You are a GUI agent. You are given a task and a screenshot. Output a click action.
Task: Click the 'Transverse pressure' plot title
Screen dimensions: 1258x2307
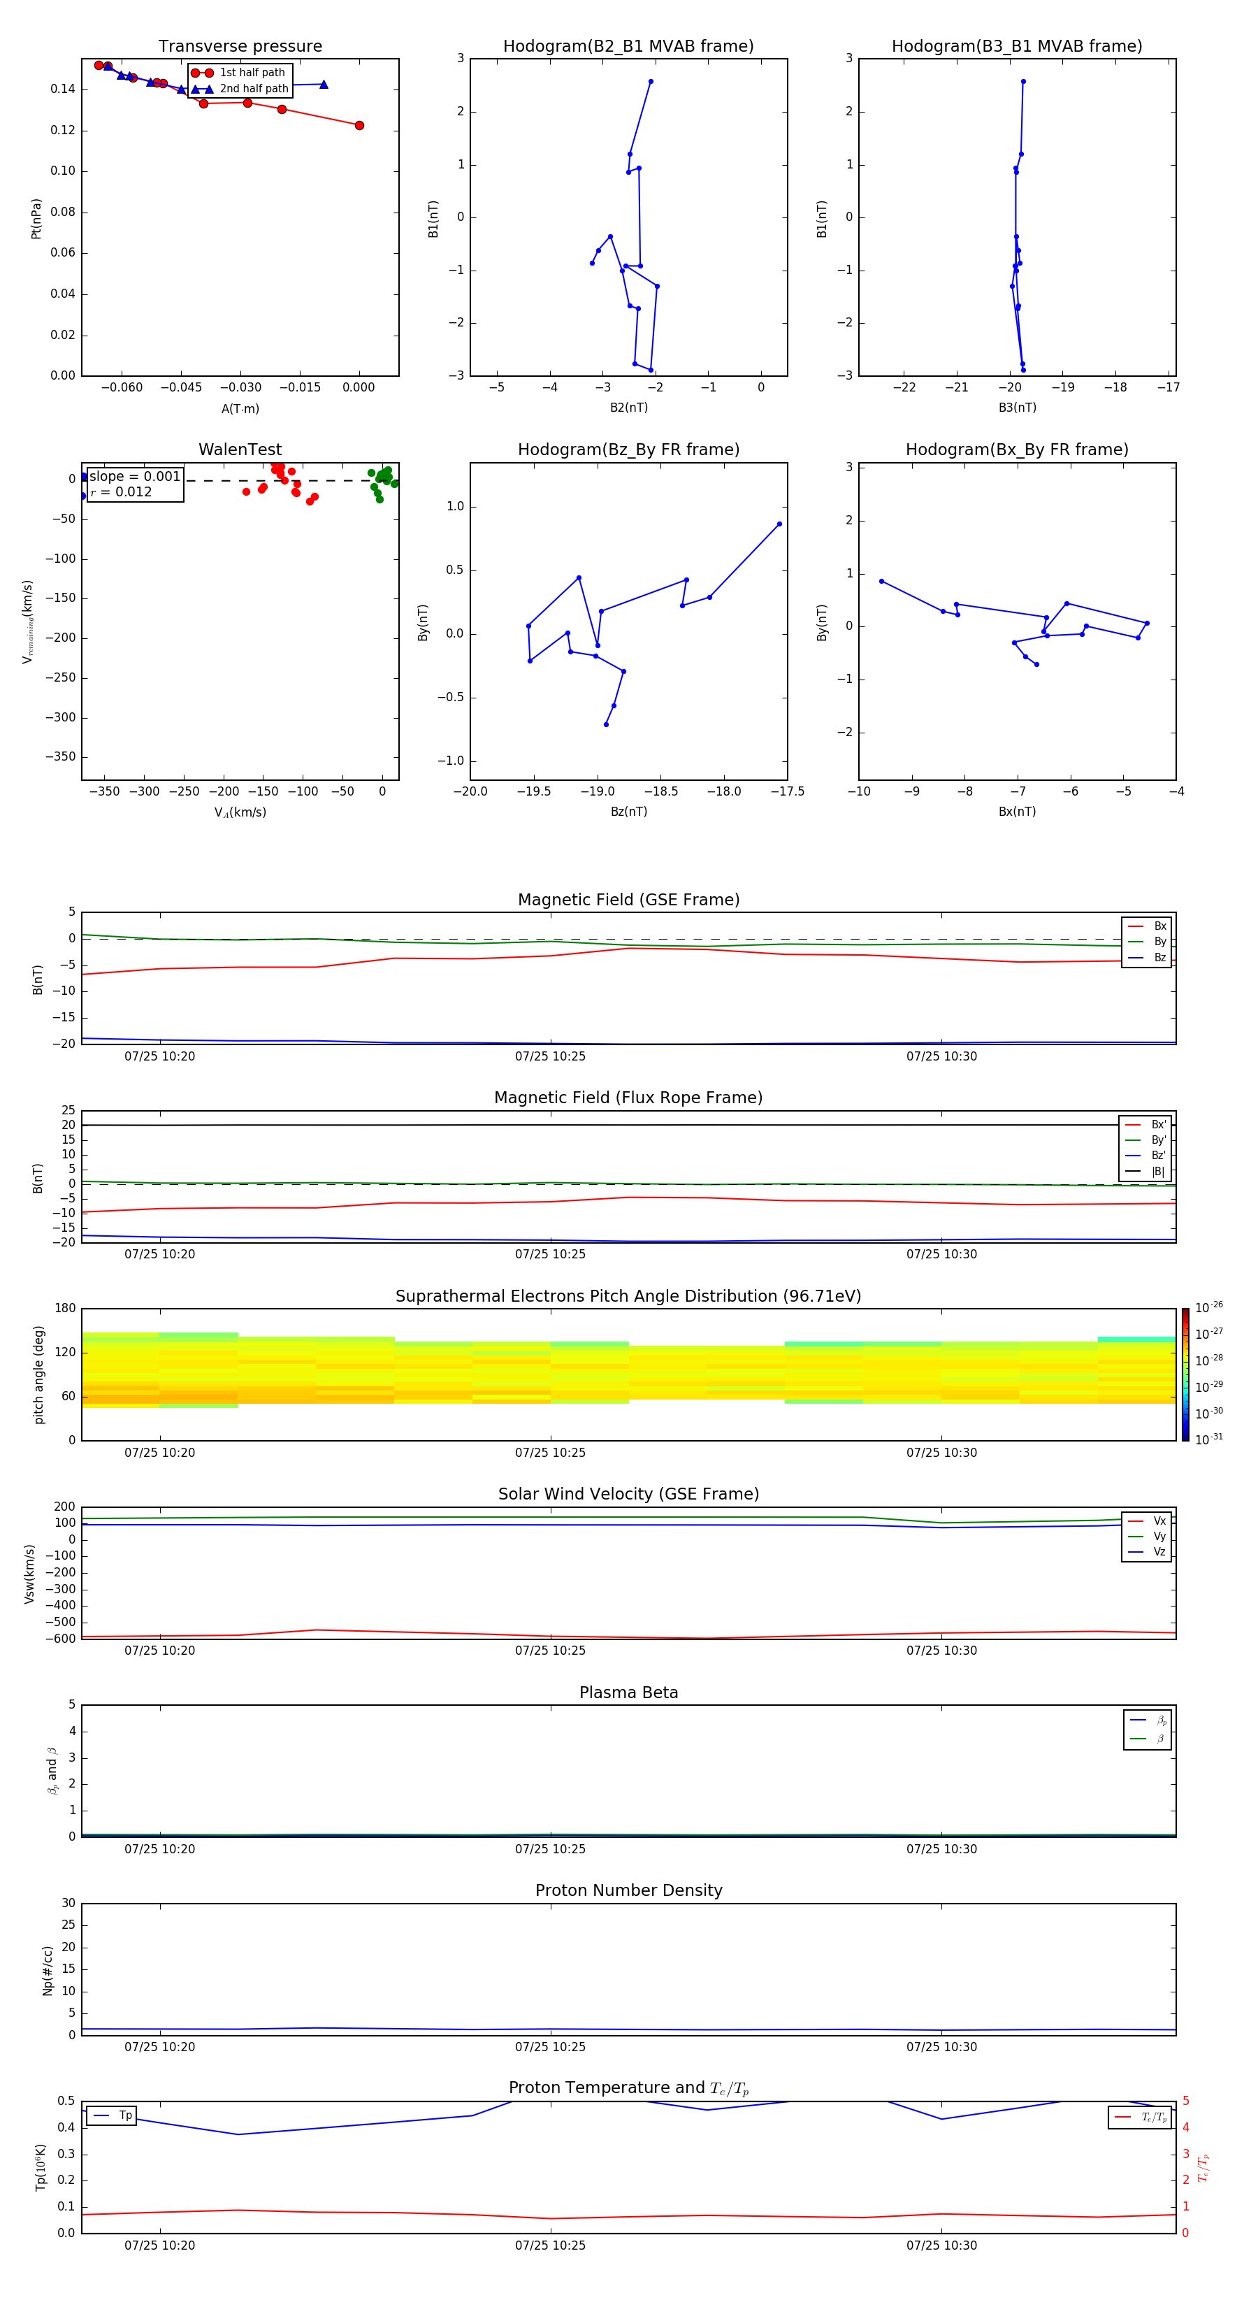click(240, 47)
